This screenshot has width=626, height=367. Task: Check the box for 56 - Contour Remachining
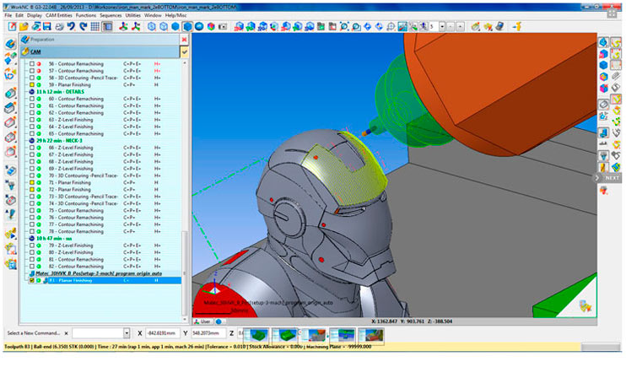click(x=32, y=64)
